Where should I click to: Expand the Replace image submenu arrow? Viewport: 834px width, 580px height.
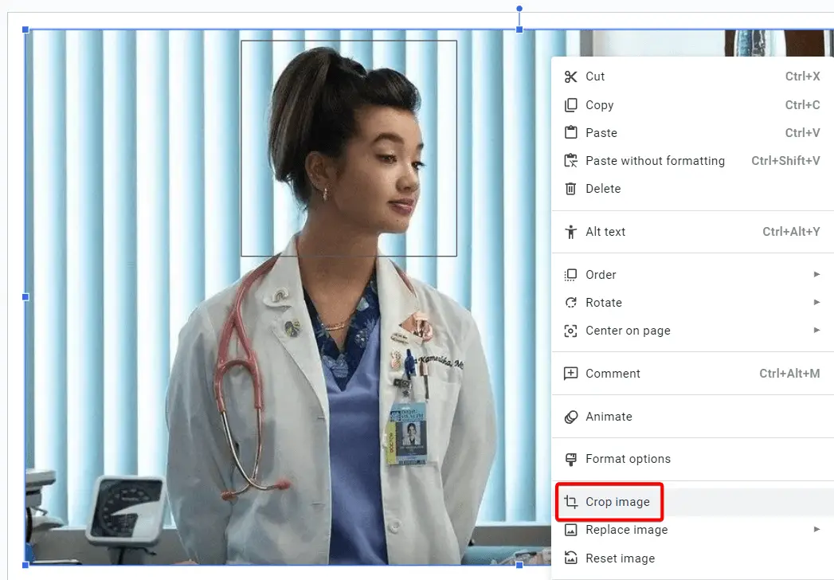coord(817,529)
